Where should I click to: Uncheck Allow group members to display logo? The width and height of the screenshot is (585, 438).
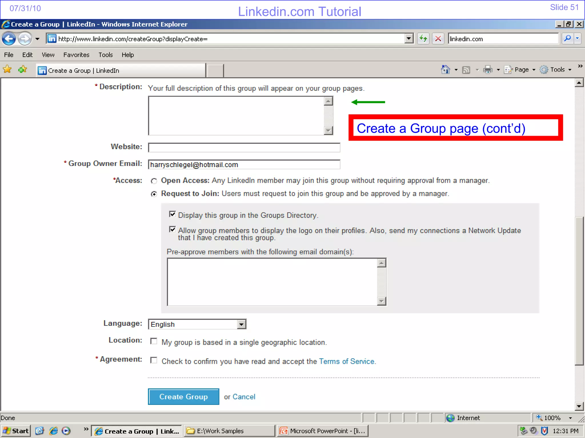[x=173, y=229]
